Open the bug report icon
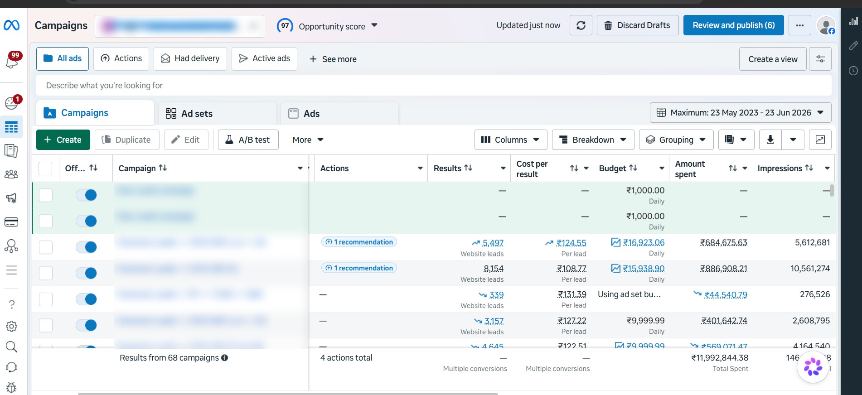The image size is (862, 395). coord(11,387)
